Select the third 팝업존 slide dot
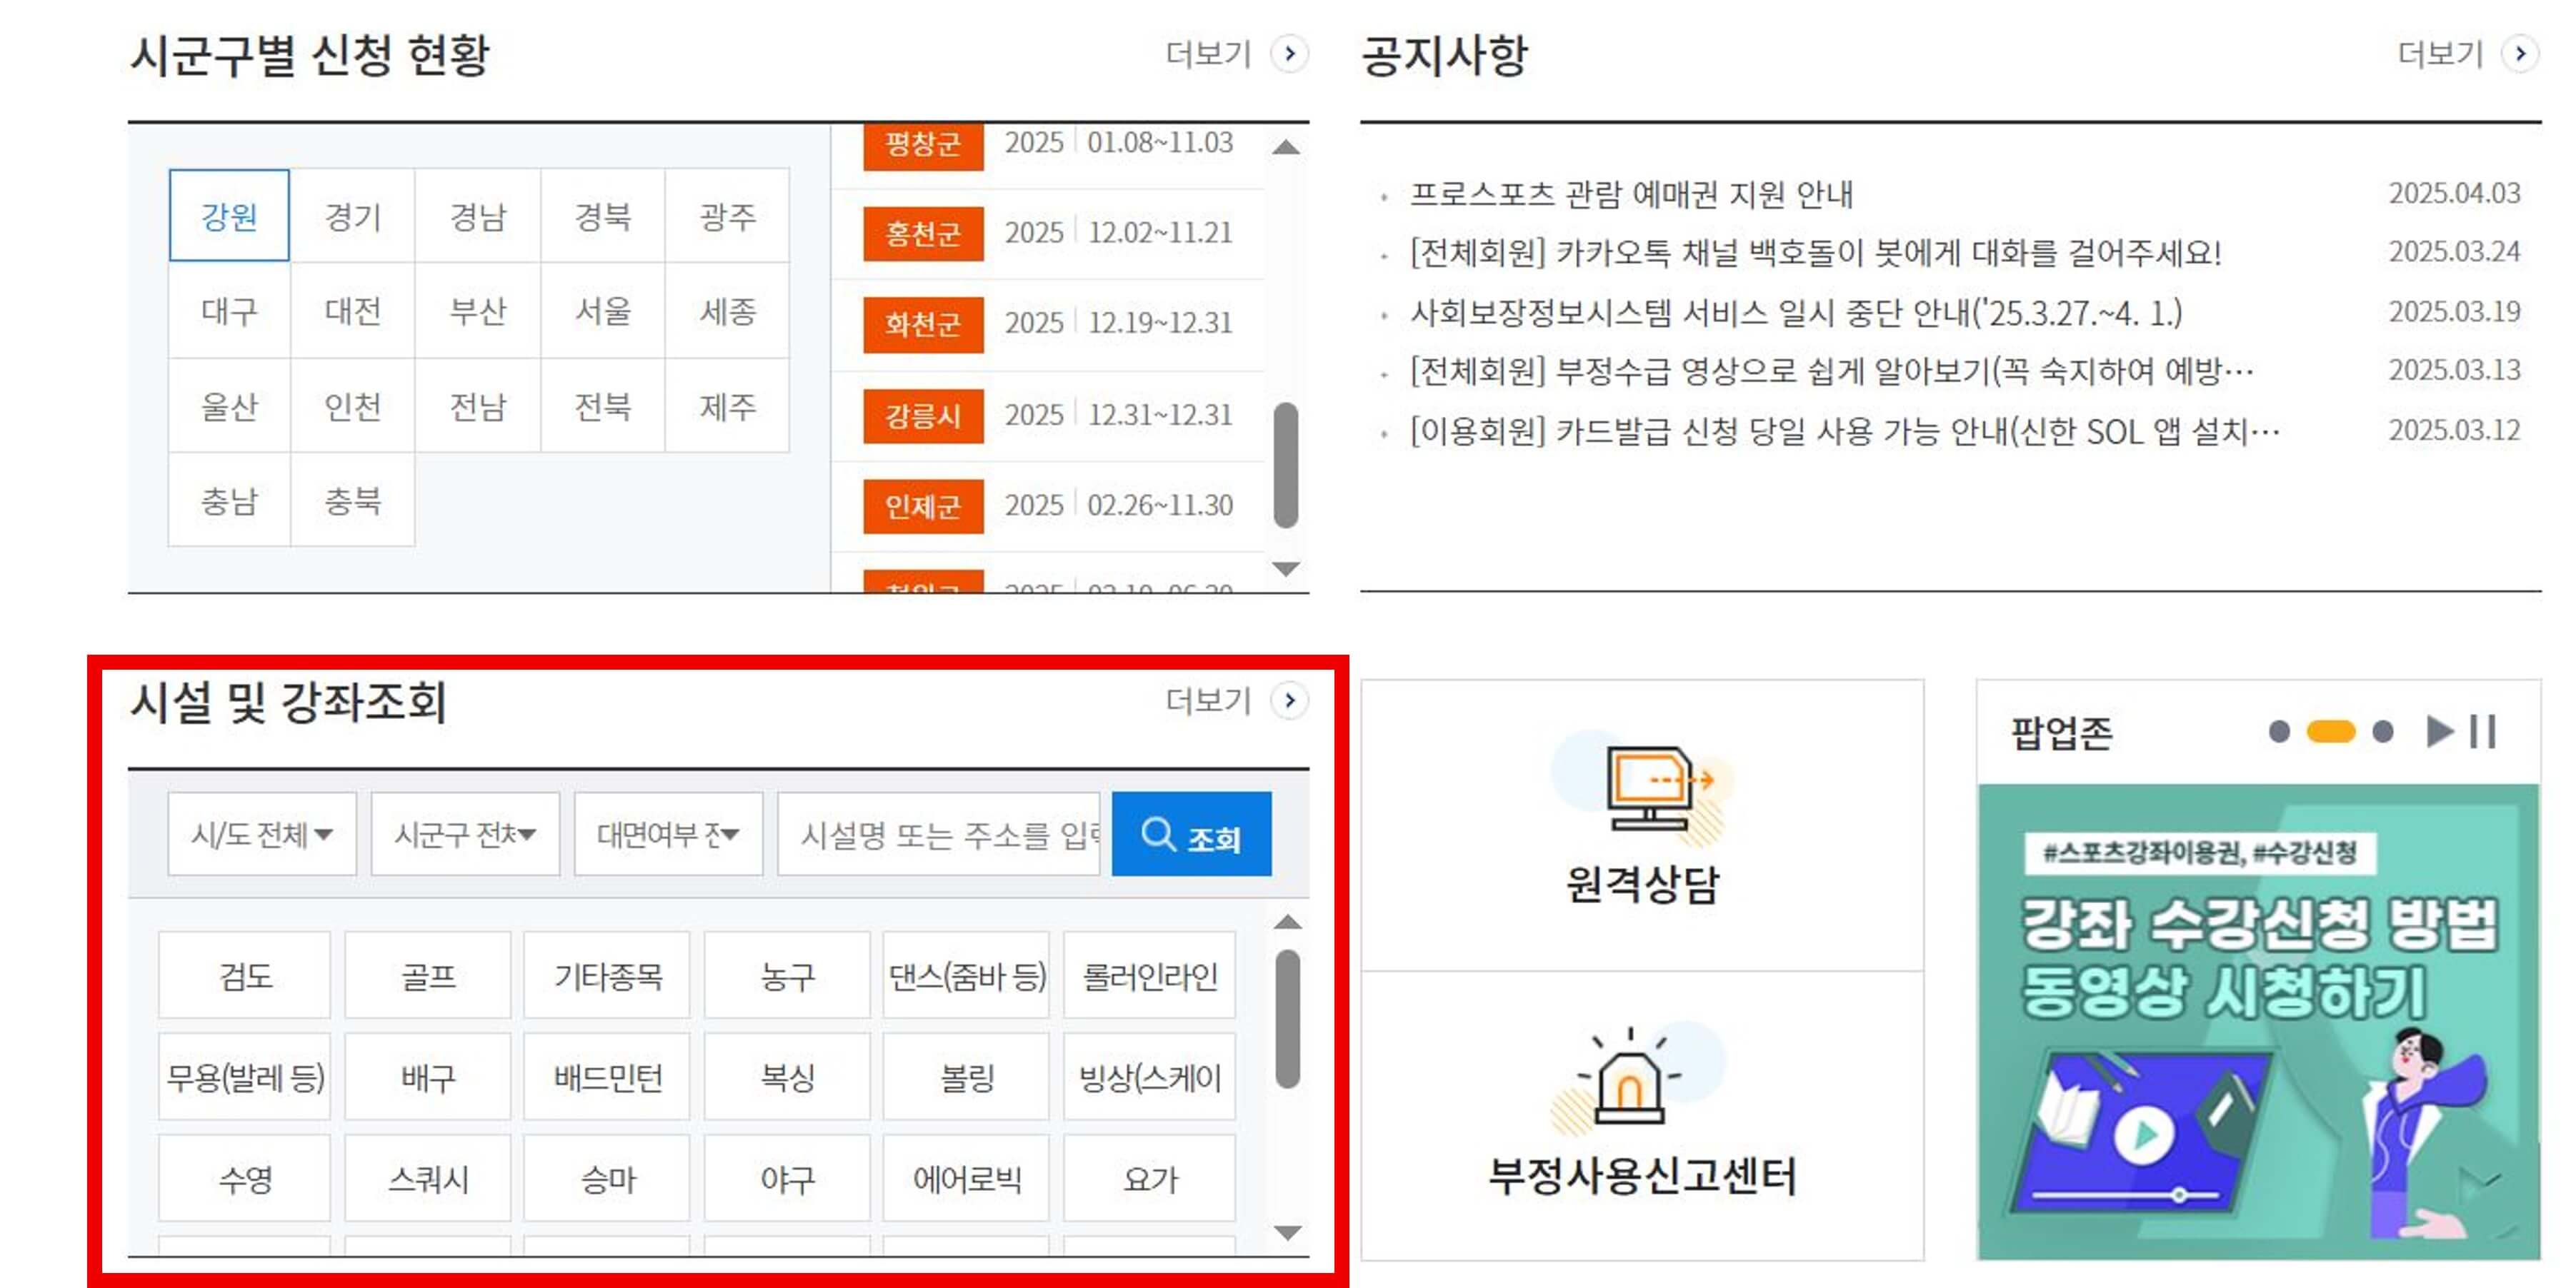 click(x=2383, y=731)
